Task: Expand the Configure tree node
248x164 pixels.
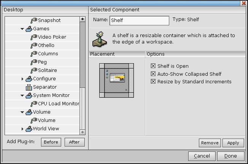Action: tap(22, 79)
